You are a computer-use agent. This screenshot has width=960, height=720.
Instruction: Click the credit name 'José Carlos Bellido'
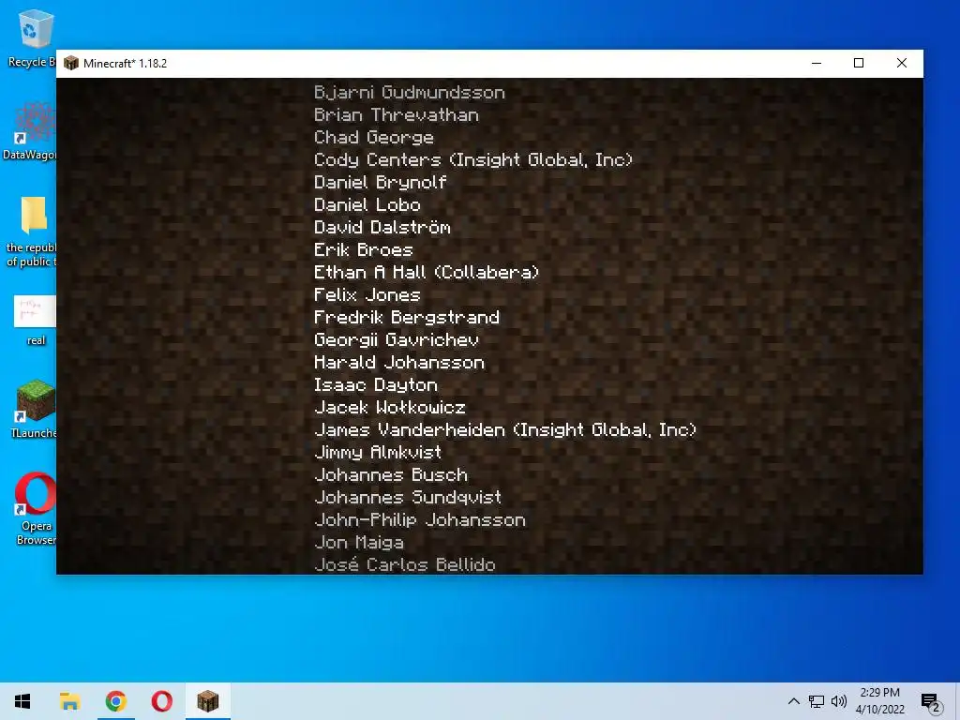click(x=405, y=564)
